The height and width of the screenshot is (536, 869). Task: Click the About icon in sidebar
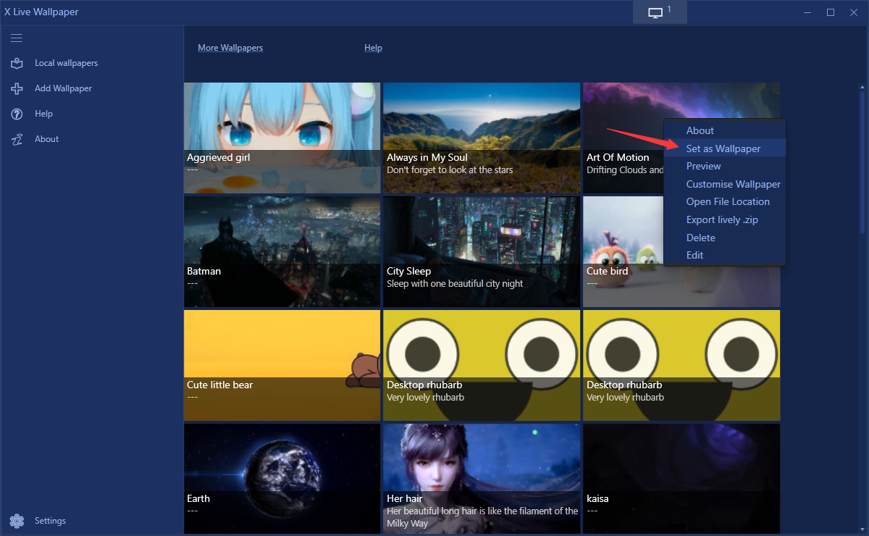pos(17,139)
